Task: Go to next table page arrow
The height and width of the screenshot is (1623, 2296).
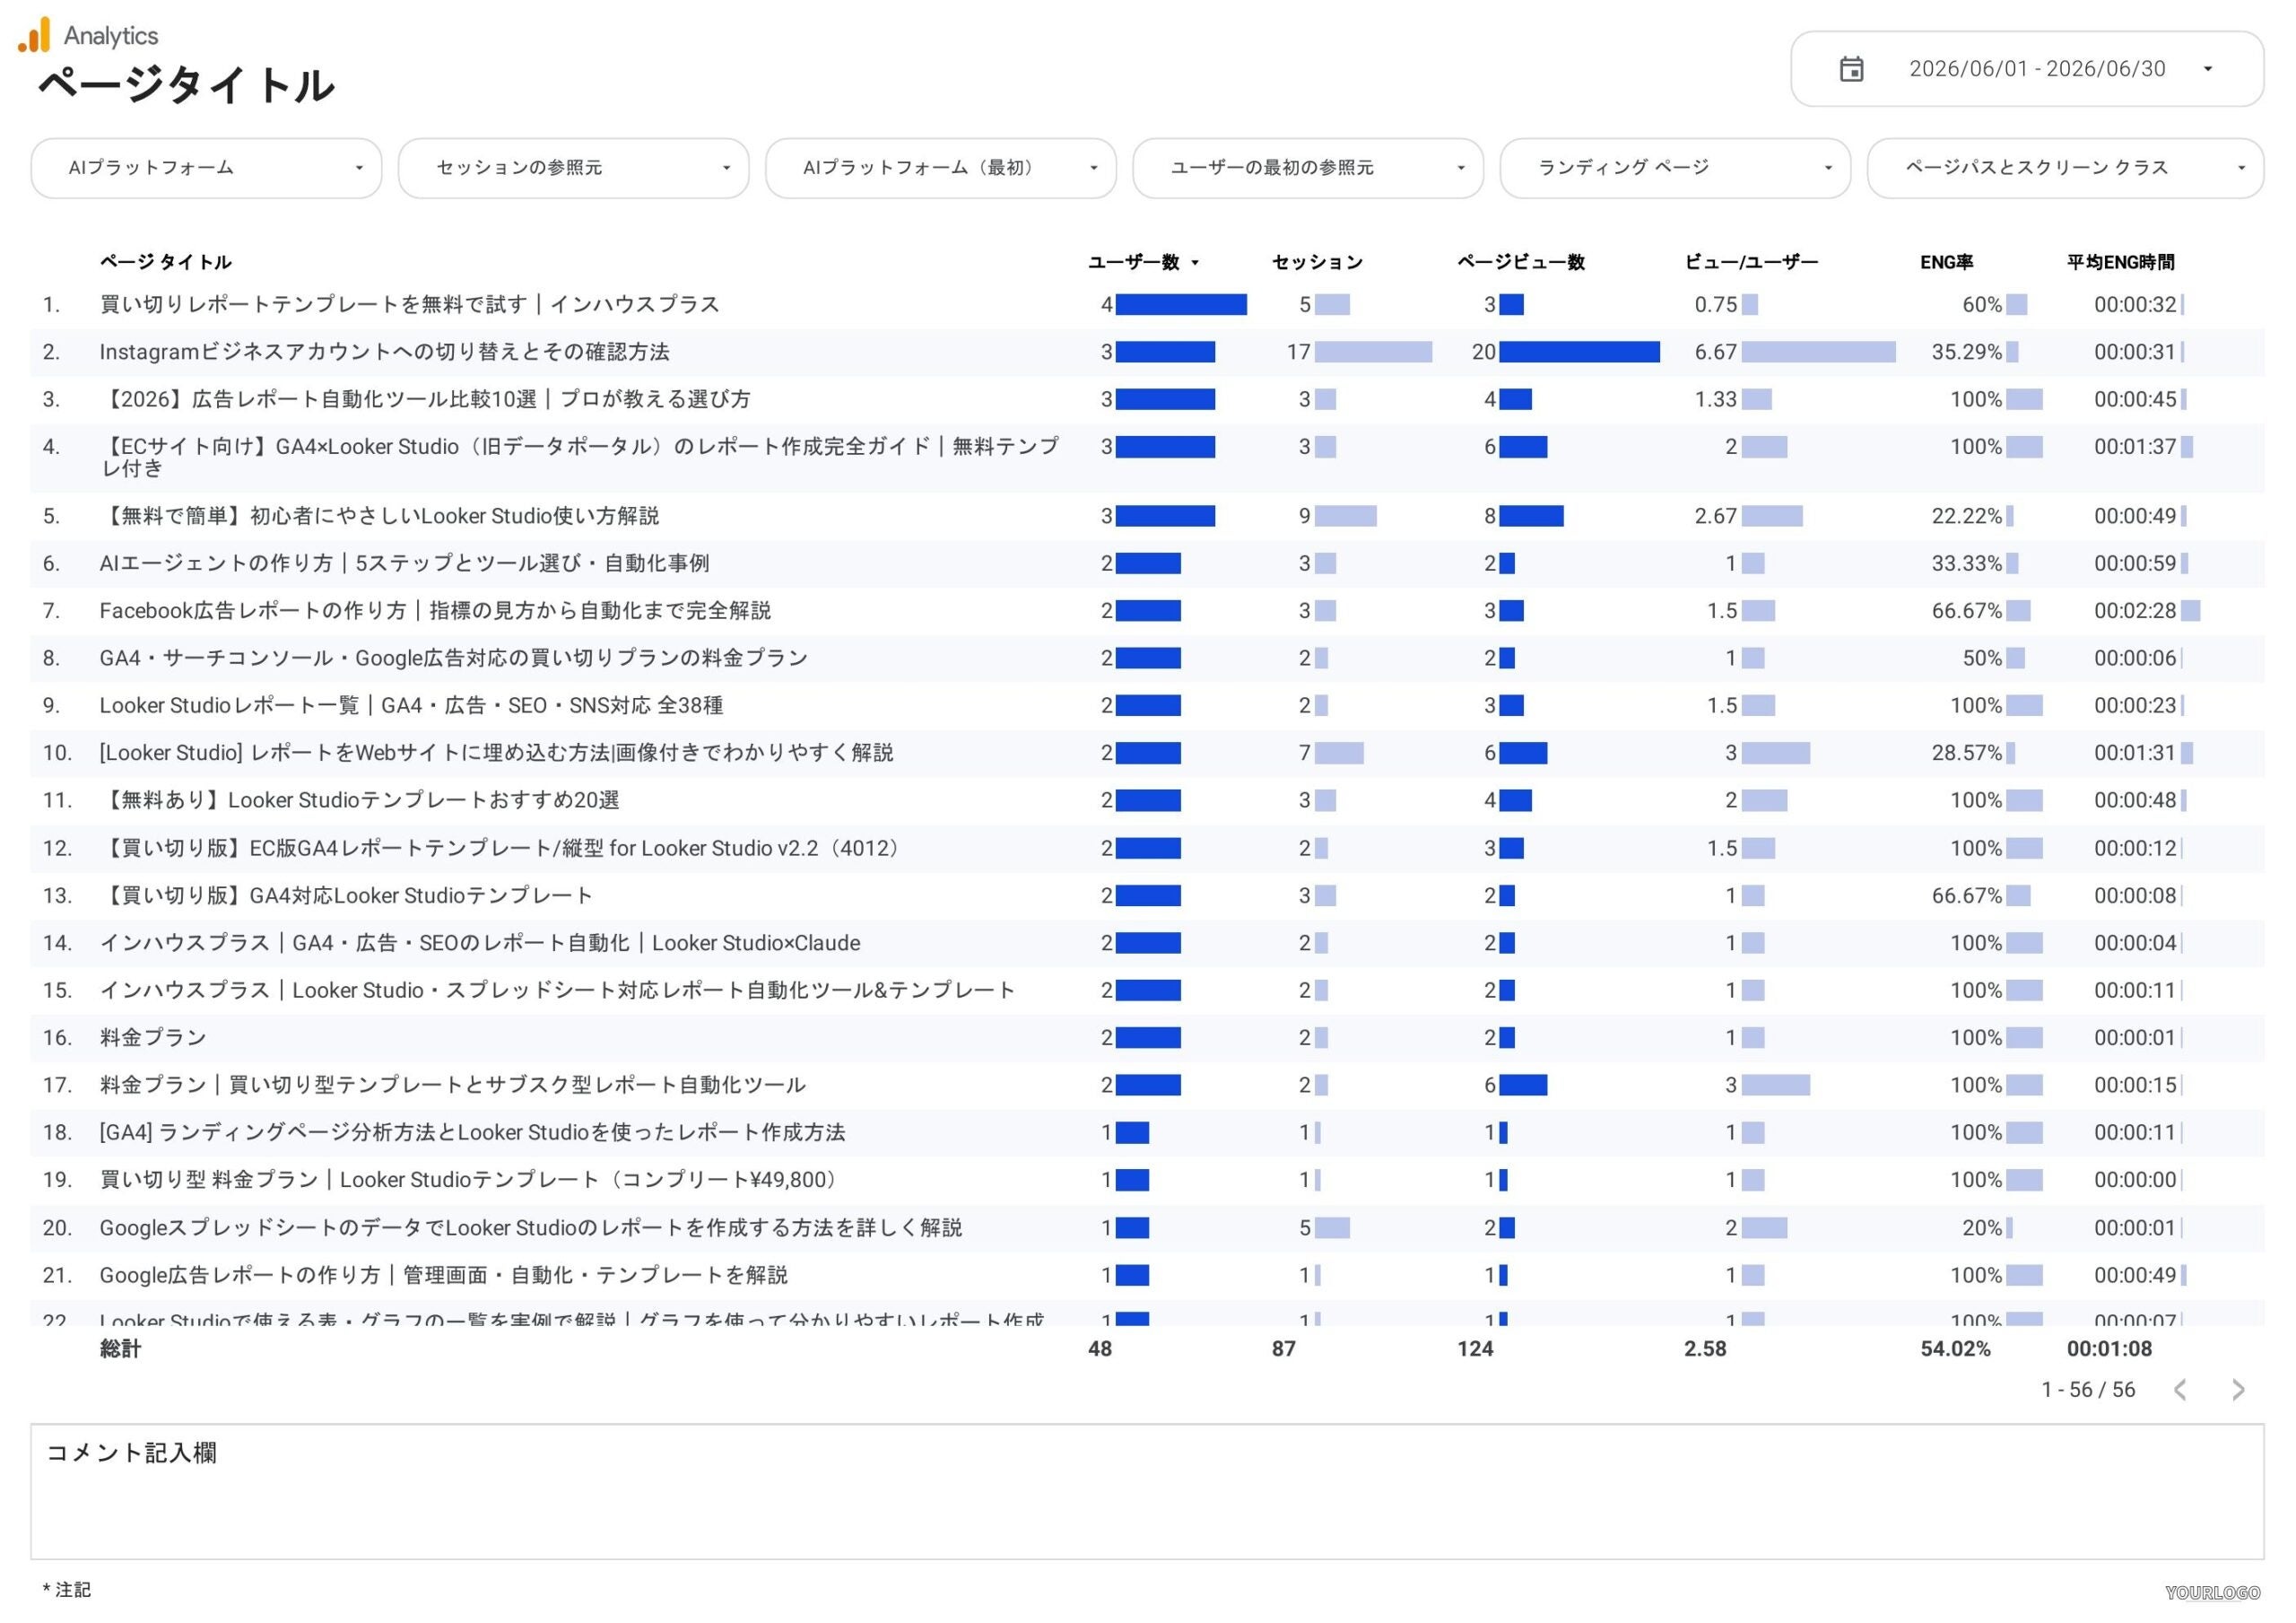Action: [2238, 1390]
